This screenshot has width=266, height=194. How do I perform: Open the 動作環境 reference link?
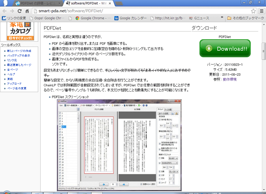tap(230, 79)
